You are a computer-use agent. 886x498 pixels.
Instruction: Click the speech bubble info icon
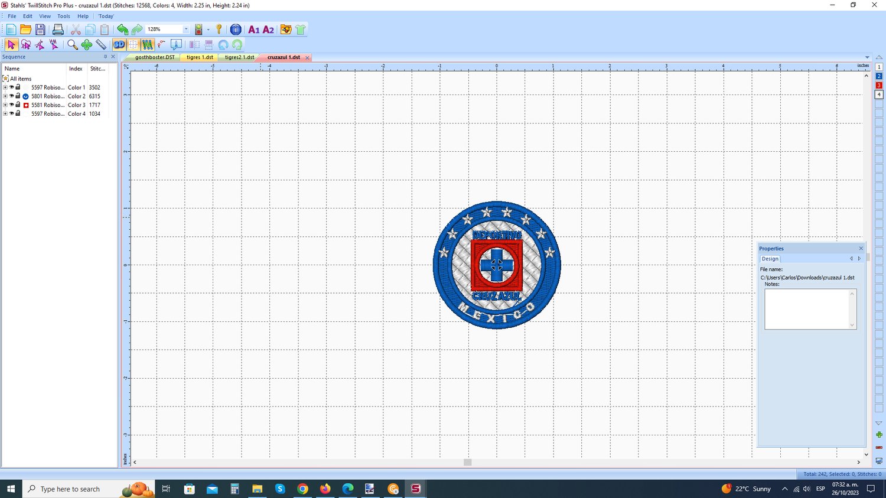[x=176, y=44]
